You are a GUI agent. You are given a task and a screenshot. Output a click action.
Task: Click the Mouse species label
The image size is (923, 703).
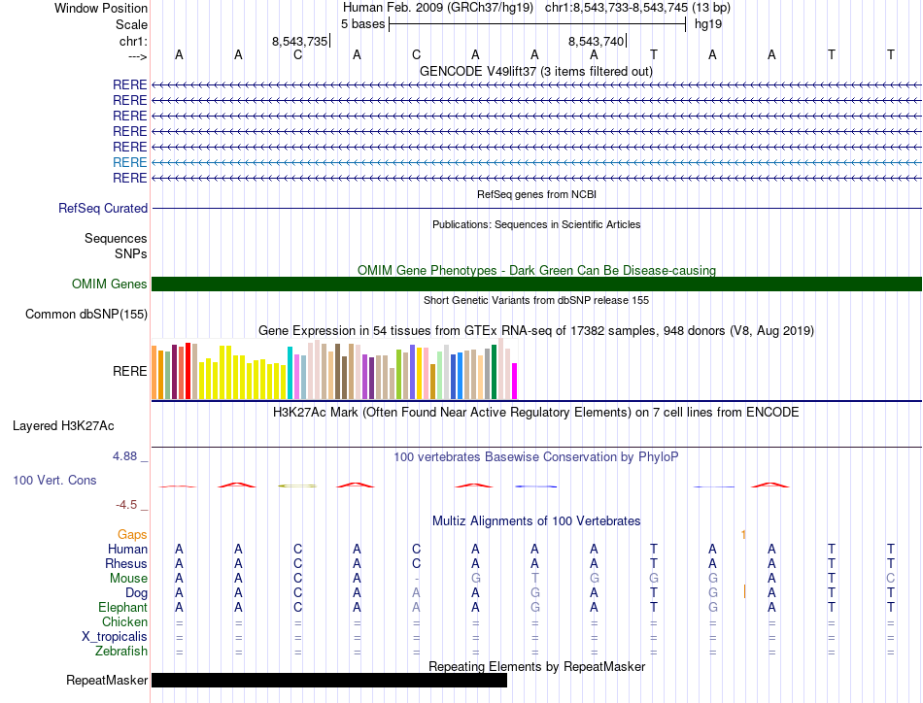pyautogui.click(x=128, y=579)
